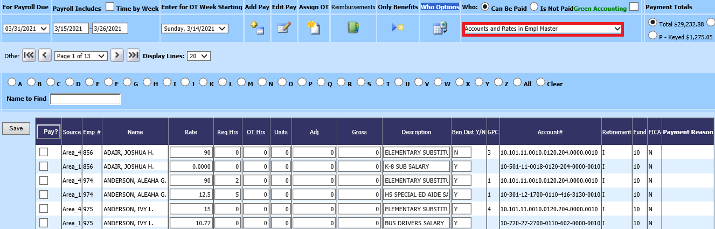Enable the Time by Week checkbox

tap(110, 7)
